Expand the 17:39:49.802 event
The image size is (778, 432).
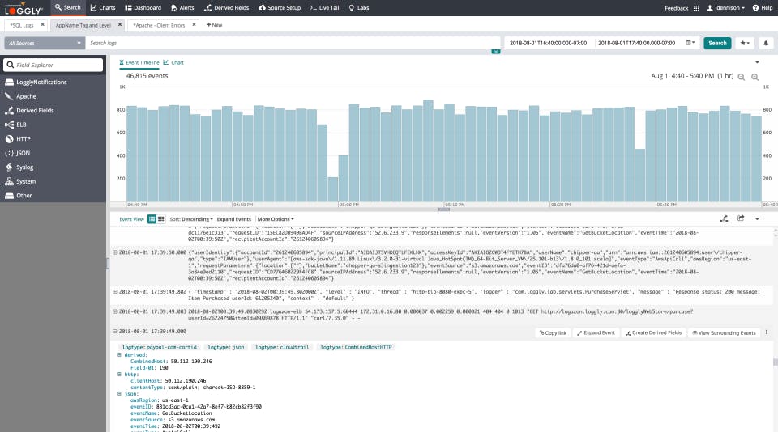(x=114, y=292)
